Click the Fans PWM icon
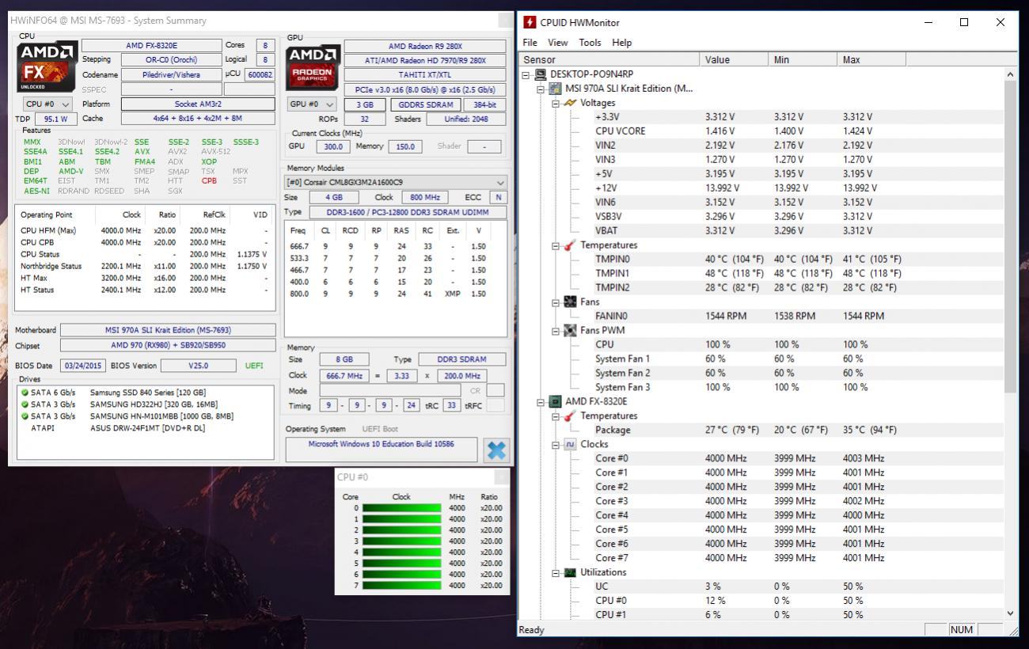This screenshot has width=1029, height=649. (x=570, y=331)
